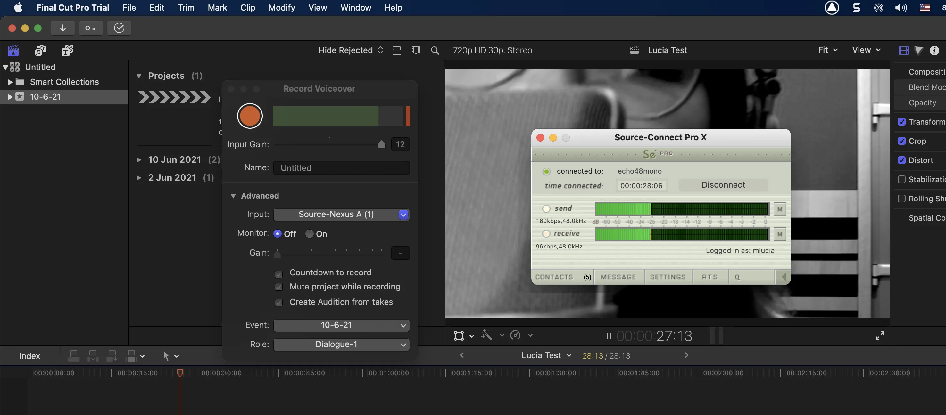
Task: Open the AirDrop status menu bar icon
Action: pyautogui.click(x=878, y=7)
